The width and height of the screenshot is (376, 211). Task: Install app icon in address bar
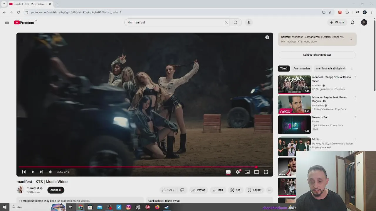(324, 12)
